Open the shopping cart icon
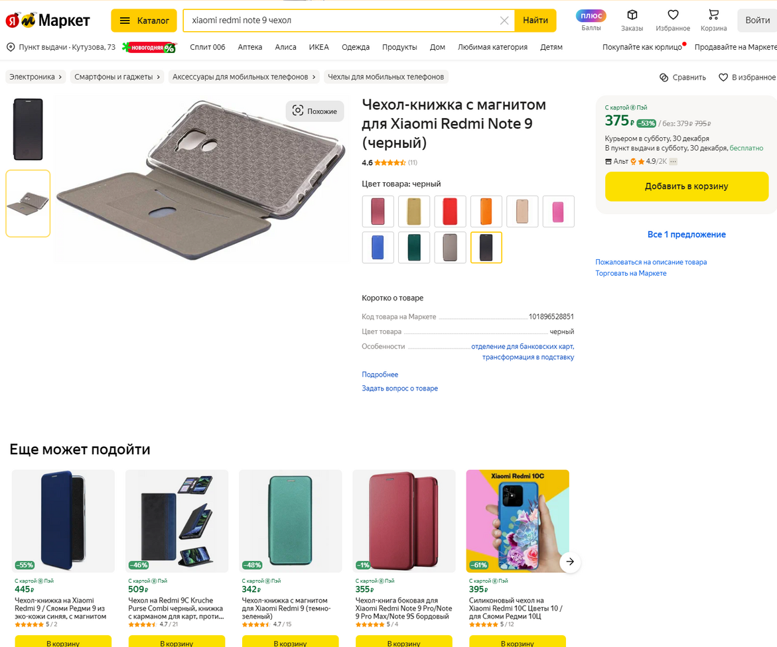Screen dimensions: 777x647 tap(713, 15)
